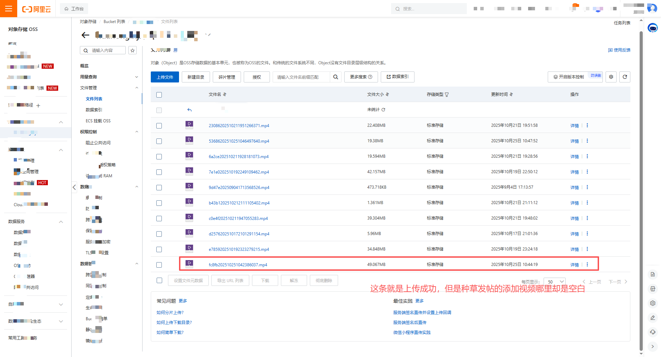The width and height of the screenshot is (661, 357).
Task: Open the hamburger menu in top-left corner
Action: (x=9, y=9)
